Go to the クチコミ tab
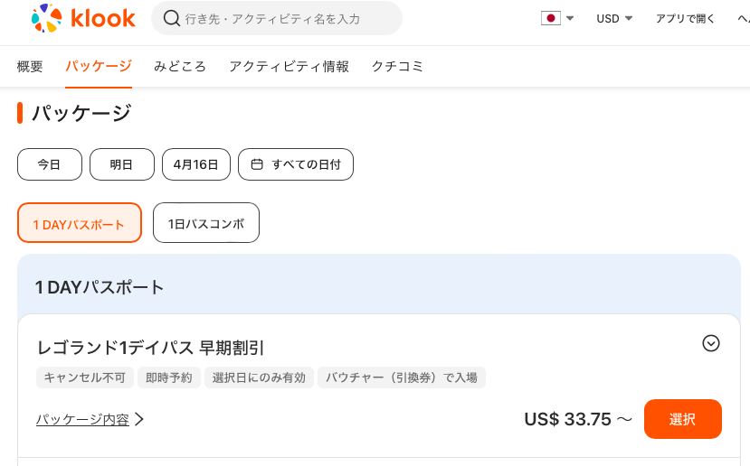Image resolution: width=750 pixels, height=466 pixels. coord(397,66)
